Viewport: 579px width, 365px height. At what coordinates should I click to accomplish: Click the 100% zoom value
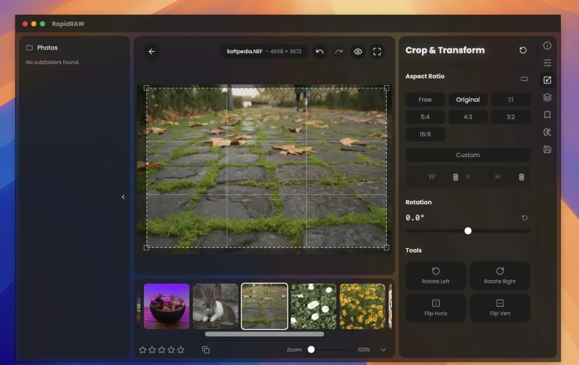[364, 350]
